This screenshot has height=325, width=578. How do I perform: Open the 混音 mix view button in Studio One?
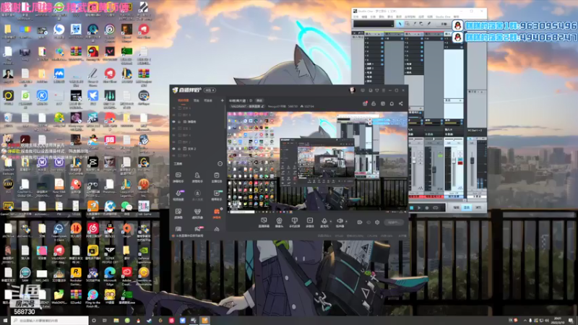(x=467, y=208)
